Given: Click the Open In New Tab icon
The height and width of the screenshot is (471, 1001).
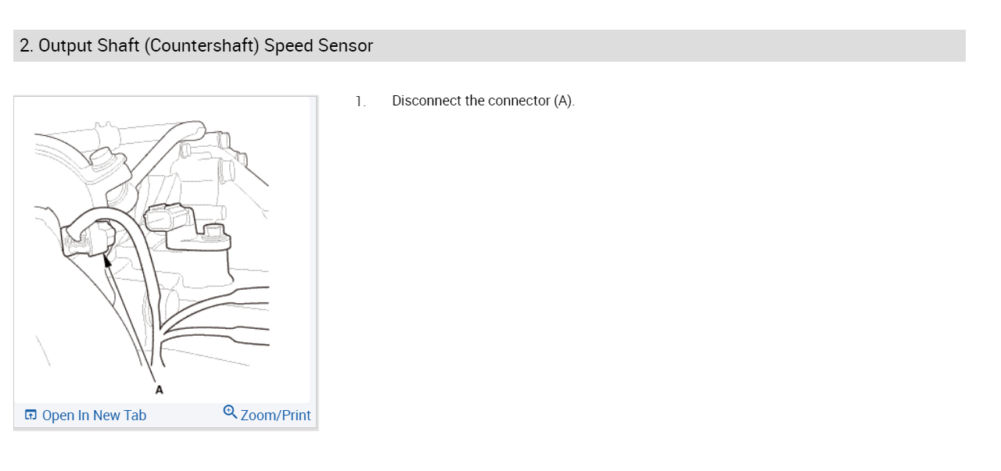Looking at the screenshot, I should tap(30, 415).
